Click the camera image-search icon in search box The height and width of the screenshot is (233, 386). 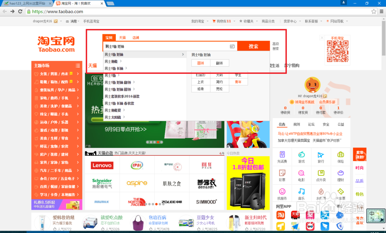232,46
